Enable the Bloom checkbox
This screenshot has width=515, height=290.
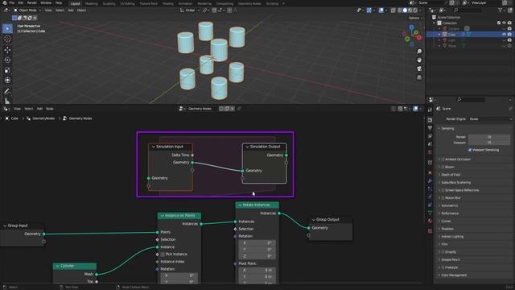tap(443, 167)
